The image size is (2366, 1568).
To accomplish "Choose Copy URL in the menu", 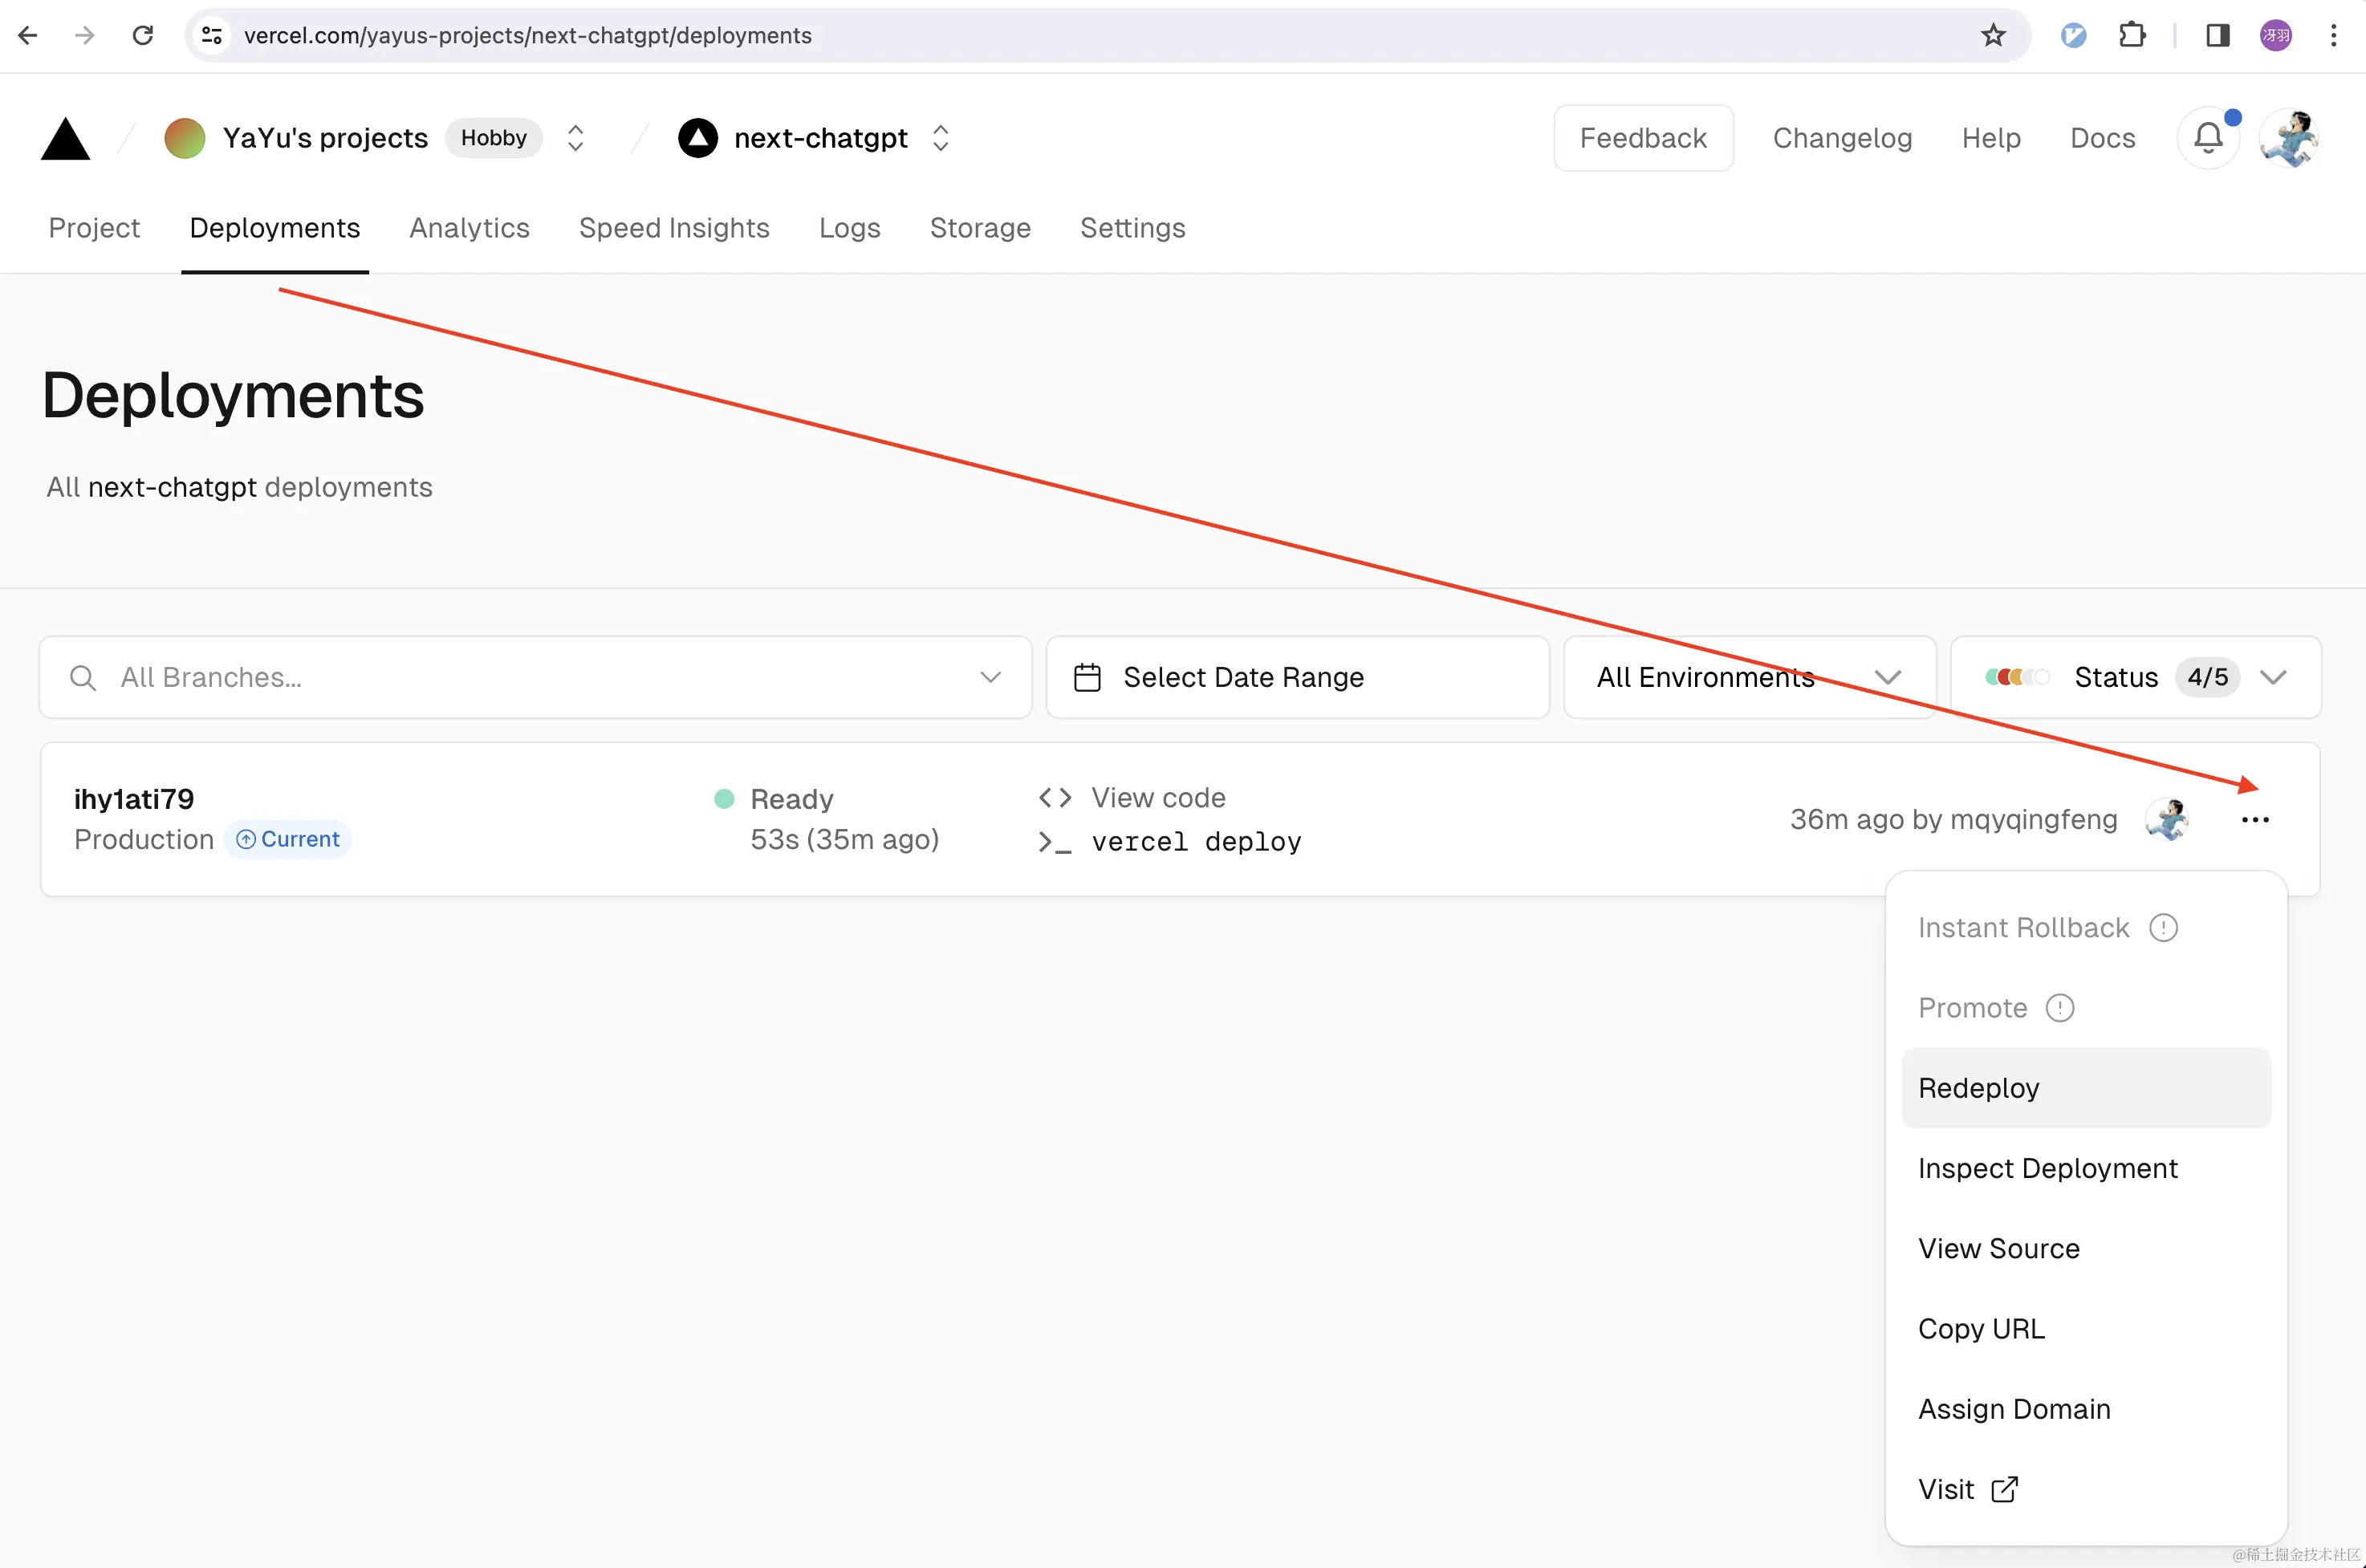I will coord(1981,1328).
